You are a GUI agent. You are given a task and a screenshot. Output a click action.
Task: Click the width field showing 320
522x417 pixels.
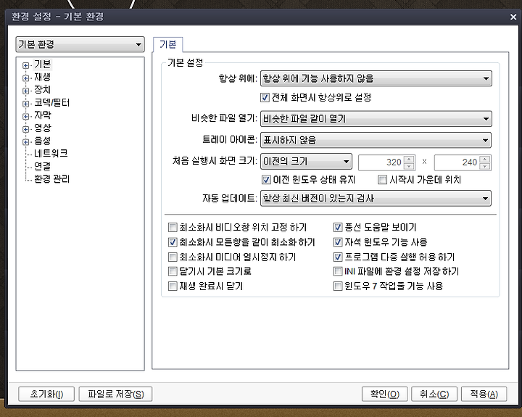(381, 162)
